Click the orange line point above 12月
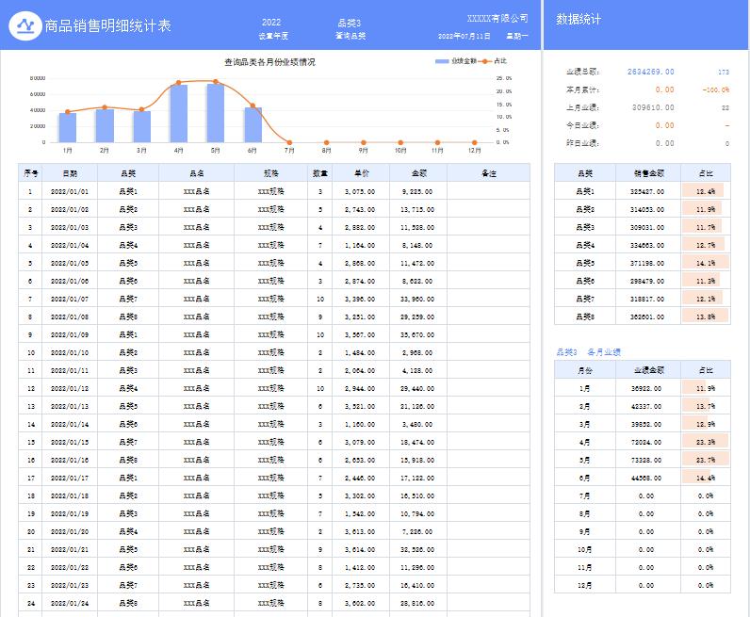Viewport: 750px width, 617px height. click(474, 142)
